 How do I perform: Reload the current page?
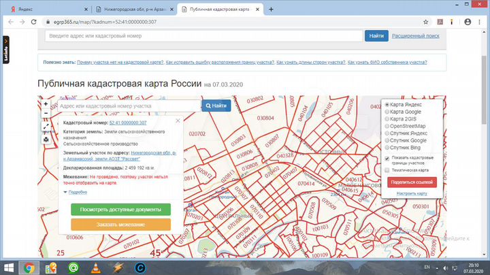pos(34,22)
